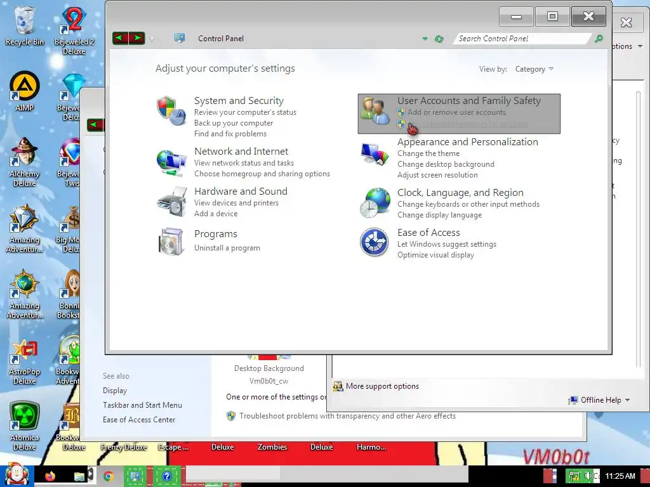The image size is (650, 487).
Task: Click Adjust screen resolution
Action: [437, 175]
